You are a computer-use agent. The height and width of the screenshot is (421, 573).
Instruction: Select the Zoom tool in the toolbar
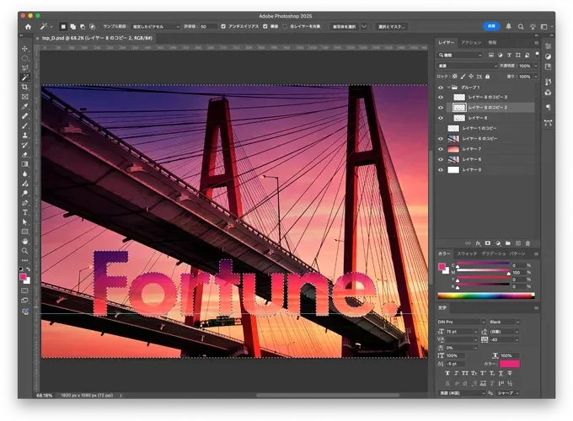(x=25, y=250)
